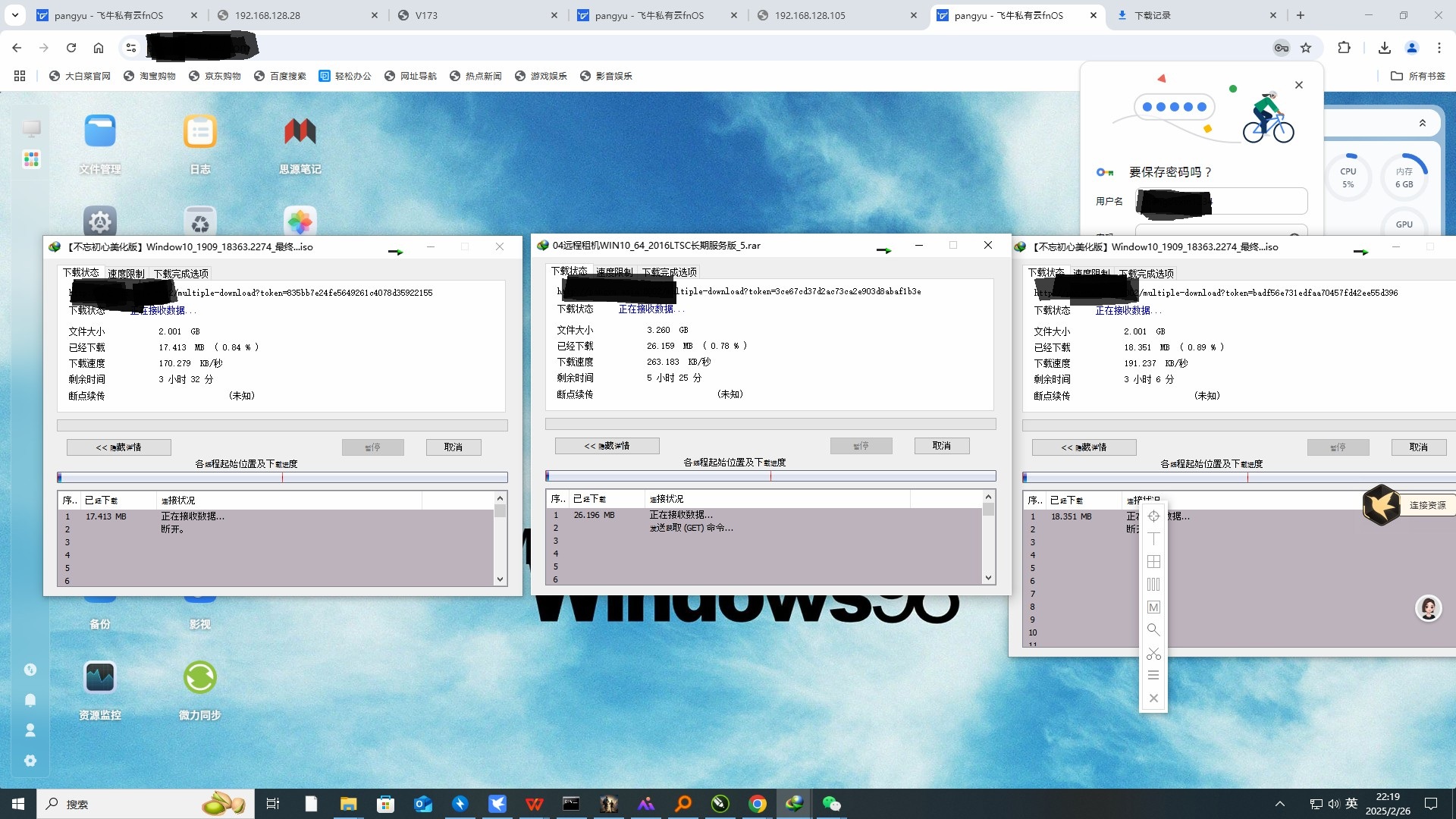This screenshot has width=1456, height=819.
Task: Switch to the 192.168.128.105 browser tab
Action: [x=837, y=15]
